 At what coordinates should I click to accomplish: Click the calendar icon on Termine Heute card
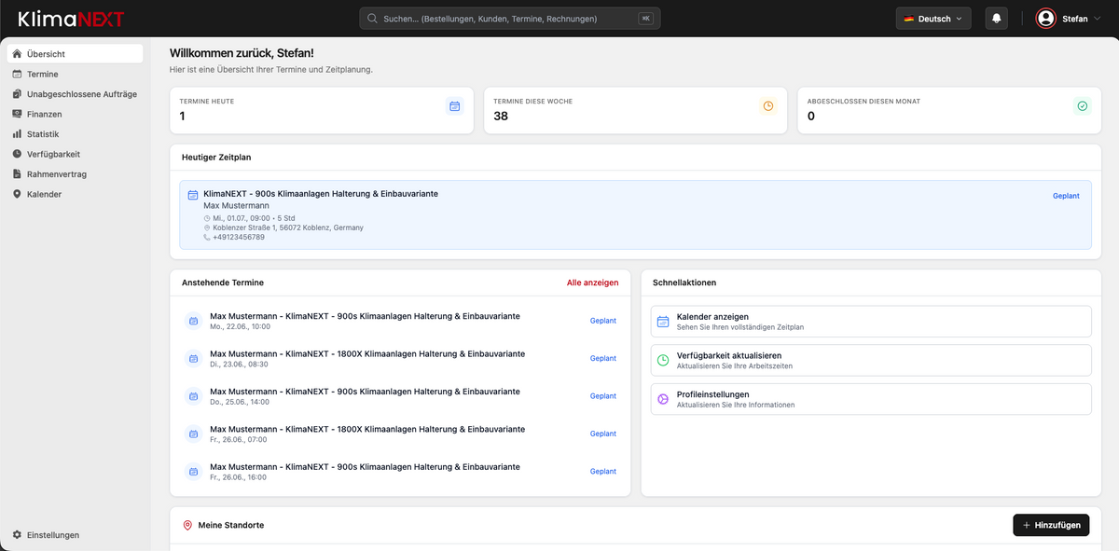point(454,106)
